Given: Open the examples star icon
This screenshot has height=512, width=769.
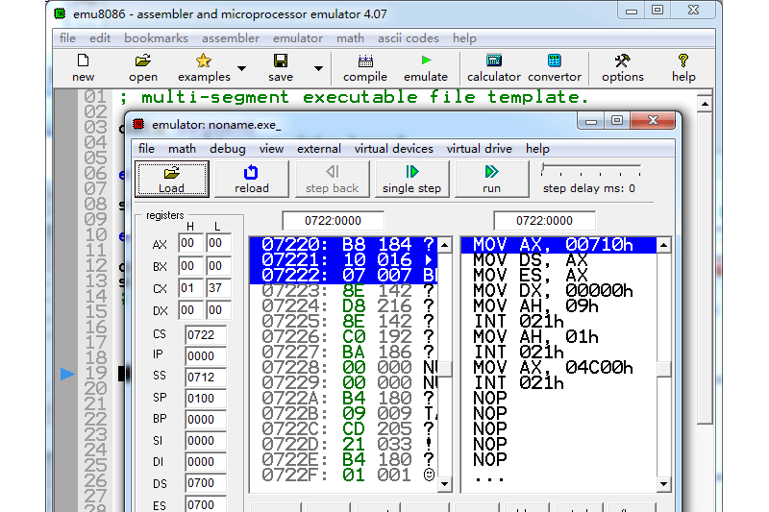Looking at the screenshot, I should pyautogui.click(x=204, y=67).
